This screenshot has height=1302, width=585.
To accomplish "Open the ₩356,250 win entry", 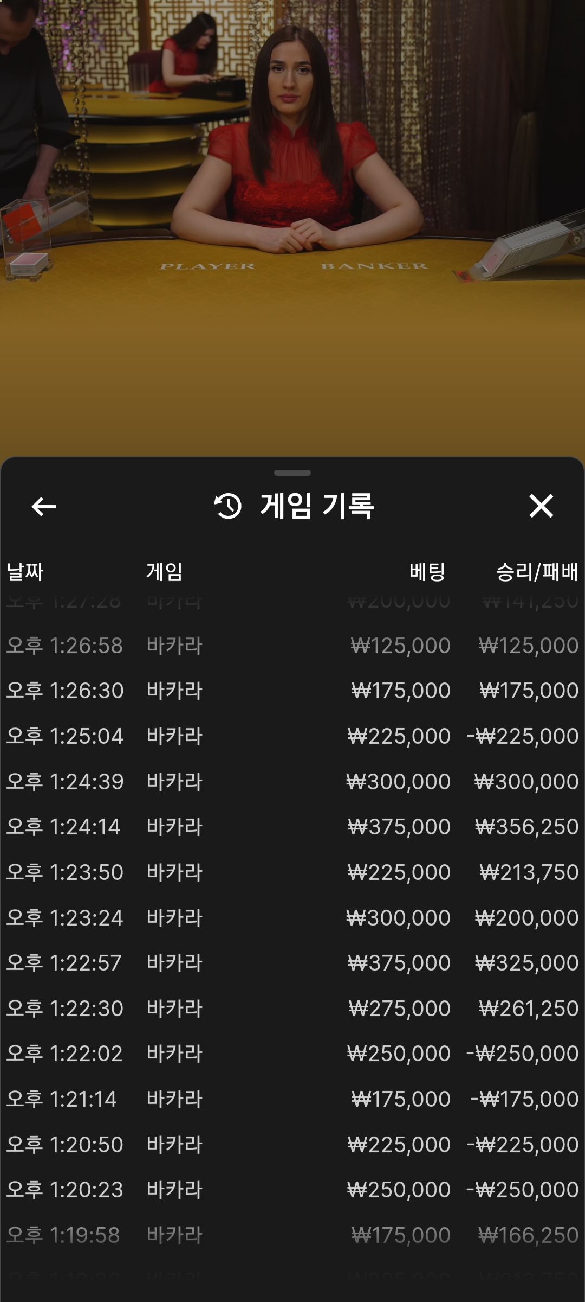I will (x=292, y=827).
